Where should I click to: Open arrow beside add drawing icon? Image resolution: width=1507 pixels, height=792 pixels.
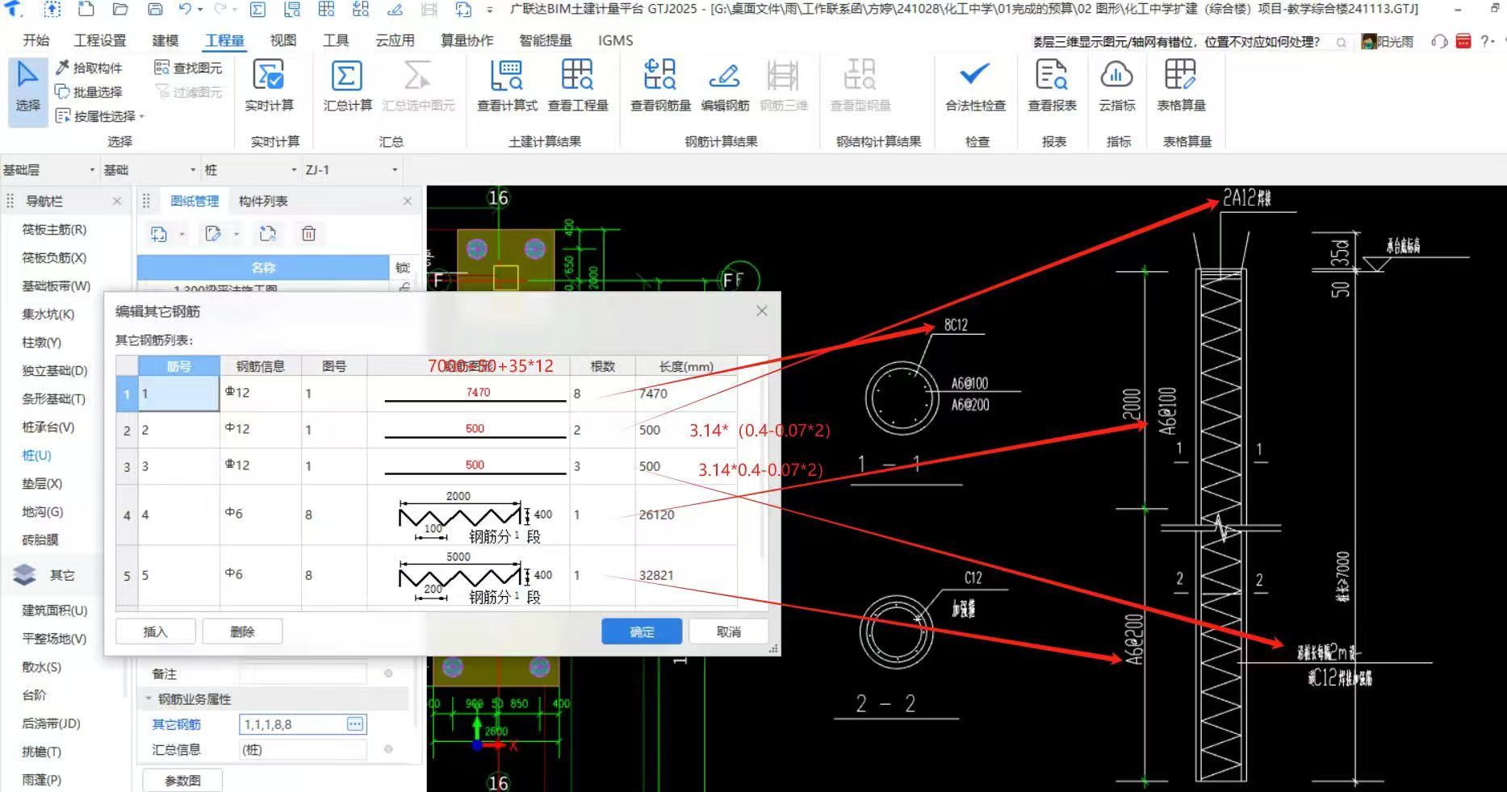(182, 235)
